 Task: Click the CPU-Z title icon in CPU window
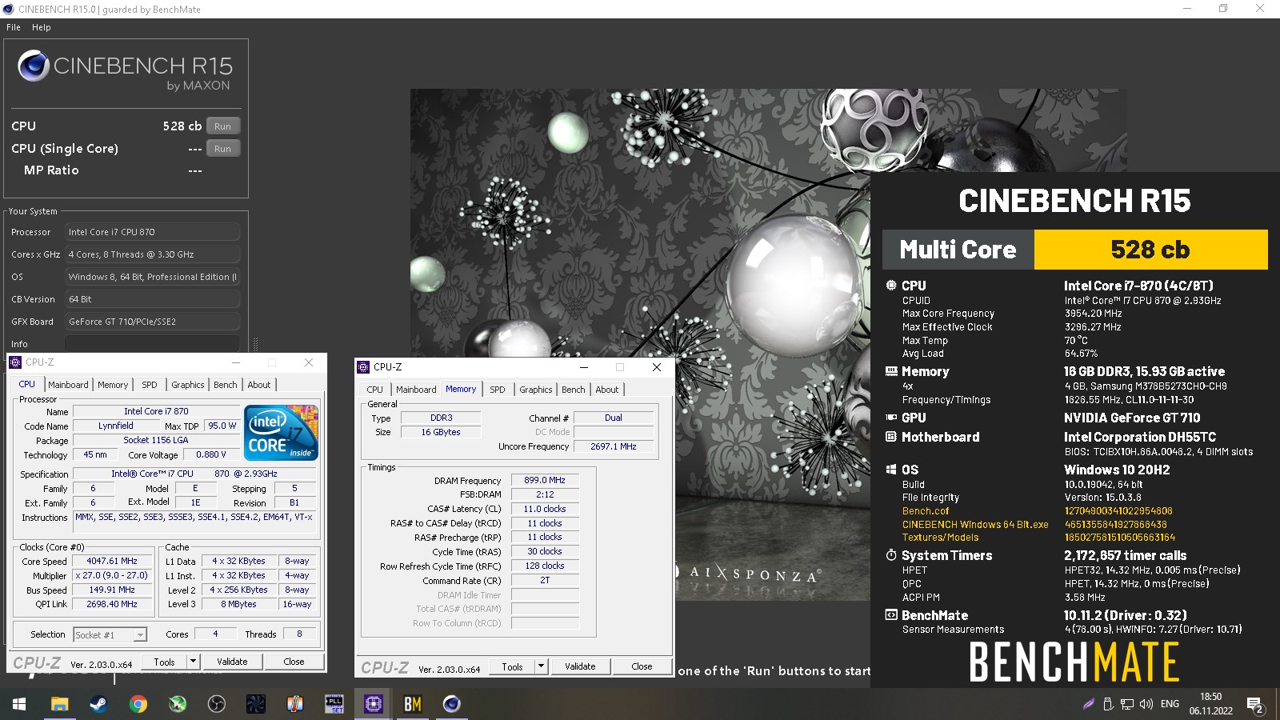click(15, 362)
